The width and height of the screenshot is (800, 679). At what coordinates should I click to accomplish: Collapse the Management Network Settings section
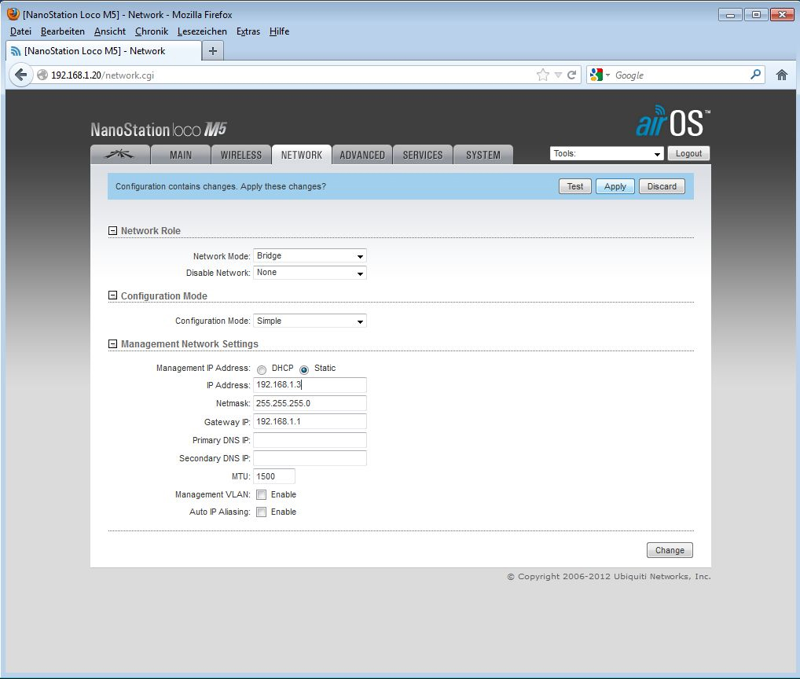pos(112,344)
